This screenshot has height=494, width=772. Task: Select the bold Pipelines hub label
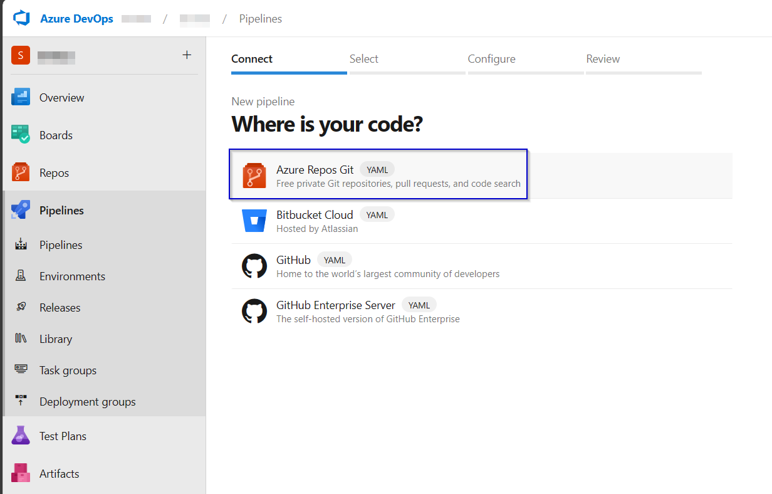pos(61,211)
